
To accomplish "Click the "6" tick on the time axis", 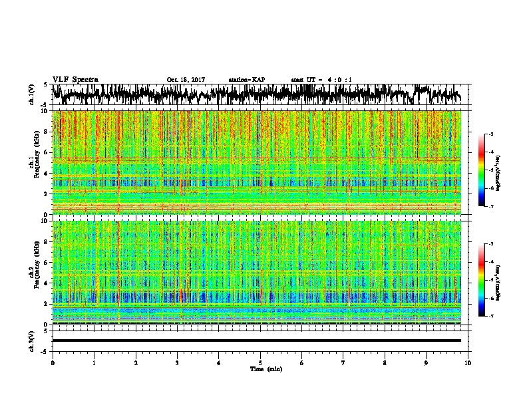I will coord(302,362).
